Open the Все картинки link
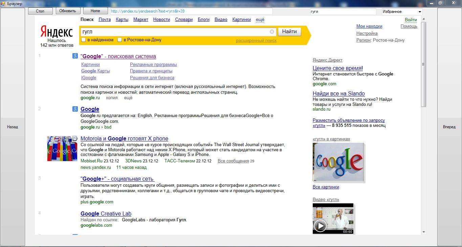 click(x=326, y=187)
